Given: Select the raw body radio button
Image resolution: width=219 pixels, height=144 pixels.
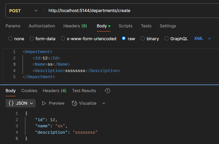Looking at the screenshot, I should point(124,39).
